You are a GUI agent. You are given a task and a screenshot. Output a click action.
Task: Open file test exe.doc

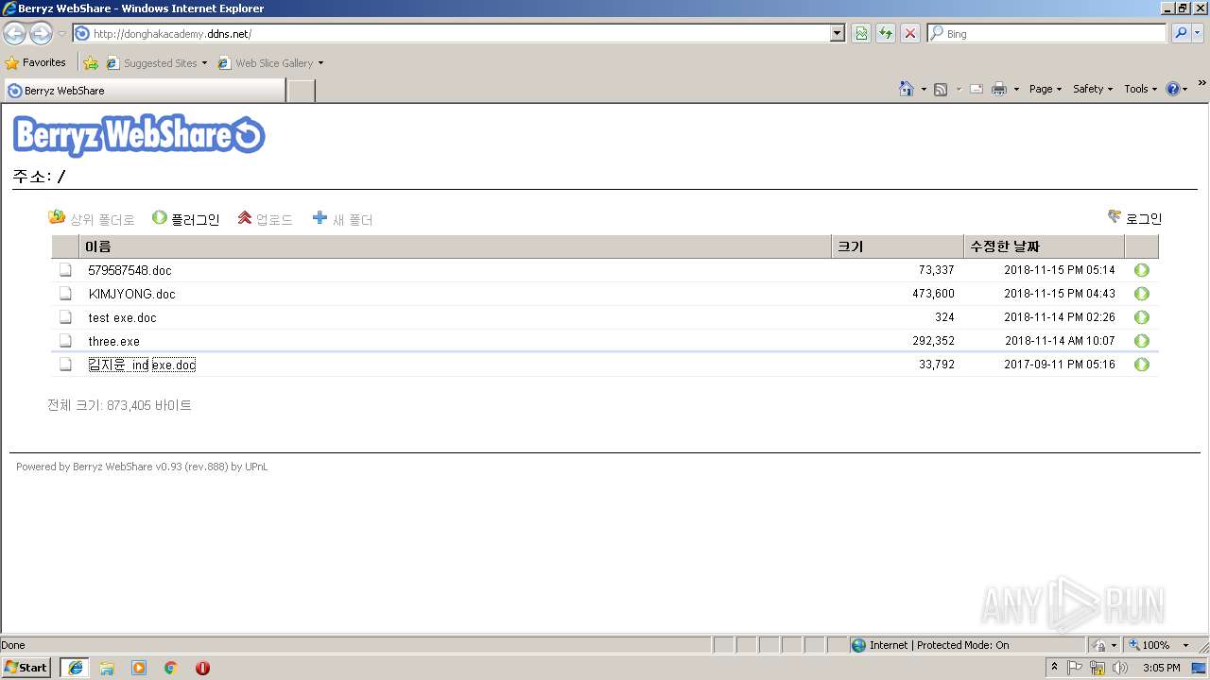point(122,317)
